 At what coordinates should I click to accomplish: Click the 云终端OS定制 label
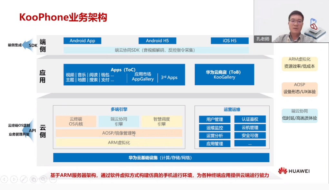coord(19,125)
